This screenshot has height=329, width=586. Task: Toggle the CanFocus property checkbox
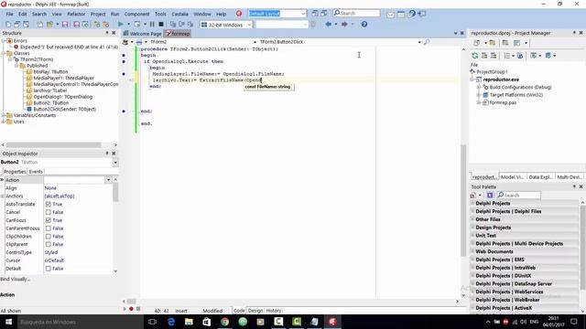coord(49,220)
